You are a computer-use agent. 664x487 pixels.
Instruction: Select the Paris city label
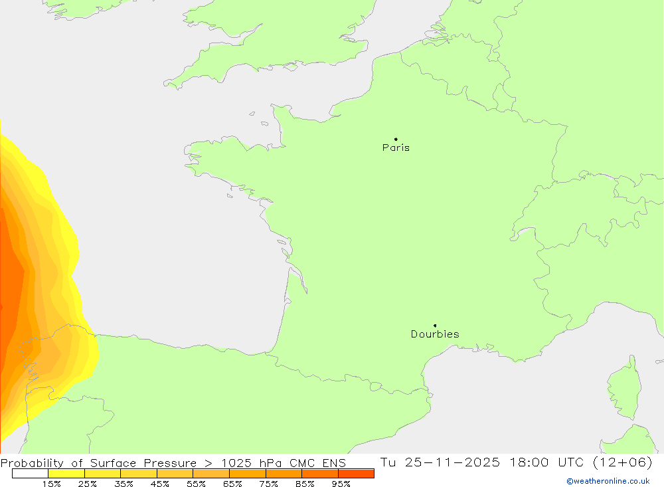pos(396,147)
